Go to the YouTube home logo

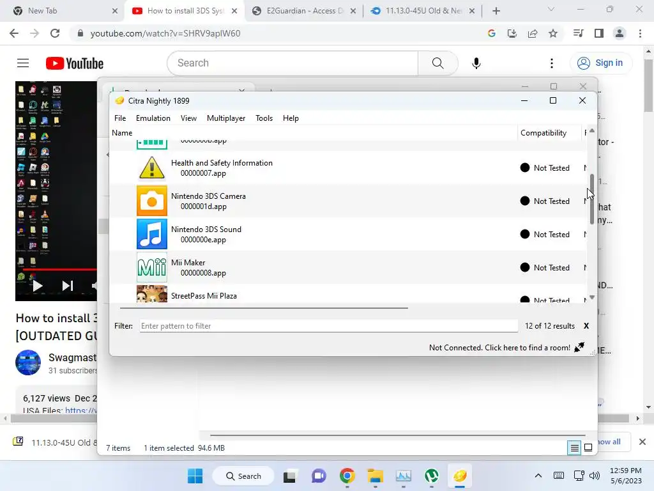pos(75,63)
